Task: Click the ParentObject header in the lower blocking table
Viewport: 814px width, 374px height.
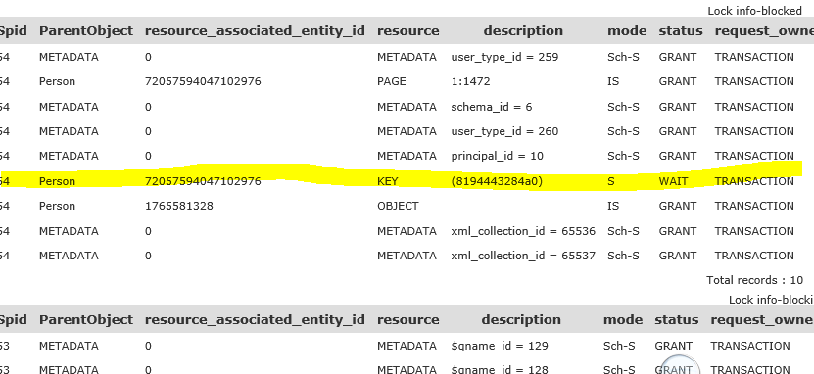Action: (x=86, y=320)
